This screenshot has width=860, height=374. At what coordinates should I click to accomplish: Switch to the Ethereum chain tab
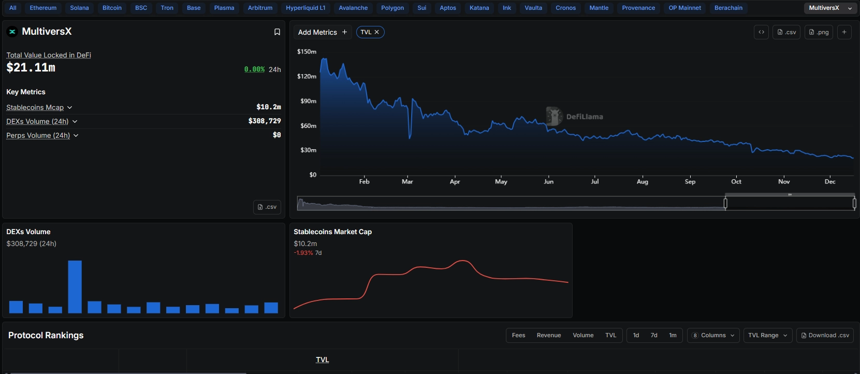click(x=43, y=8)
